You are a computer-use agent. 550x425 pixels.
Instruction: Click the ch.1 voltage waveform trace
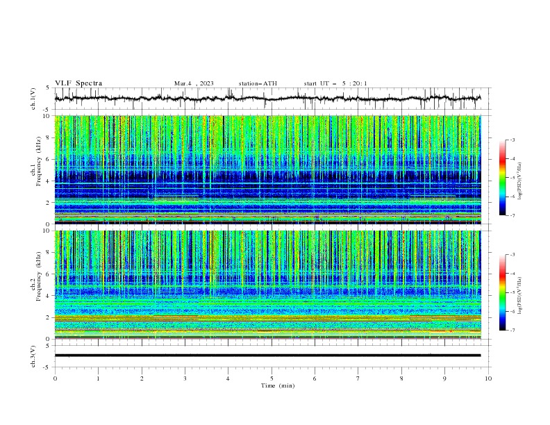click(267, 99)
